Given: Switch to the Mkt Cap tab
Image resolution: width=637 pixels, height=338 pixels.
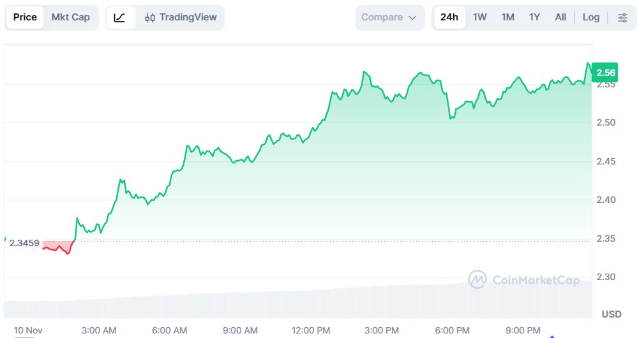Looking at the screenshot, I should [71, 17].
